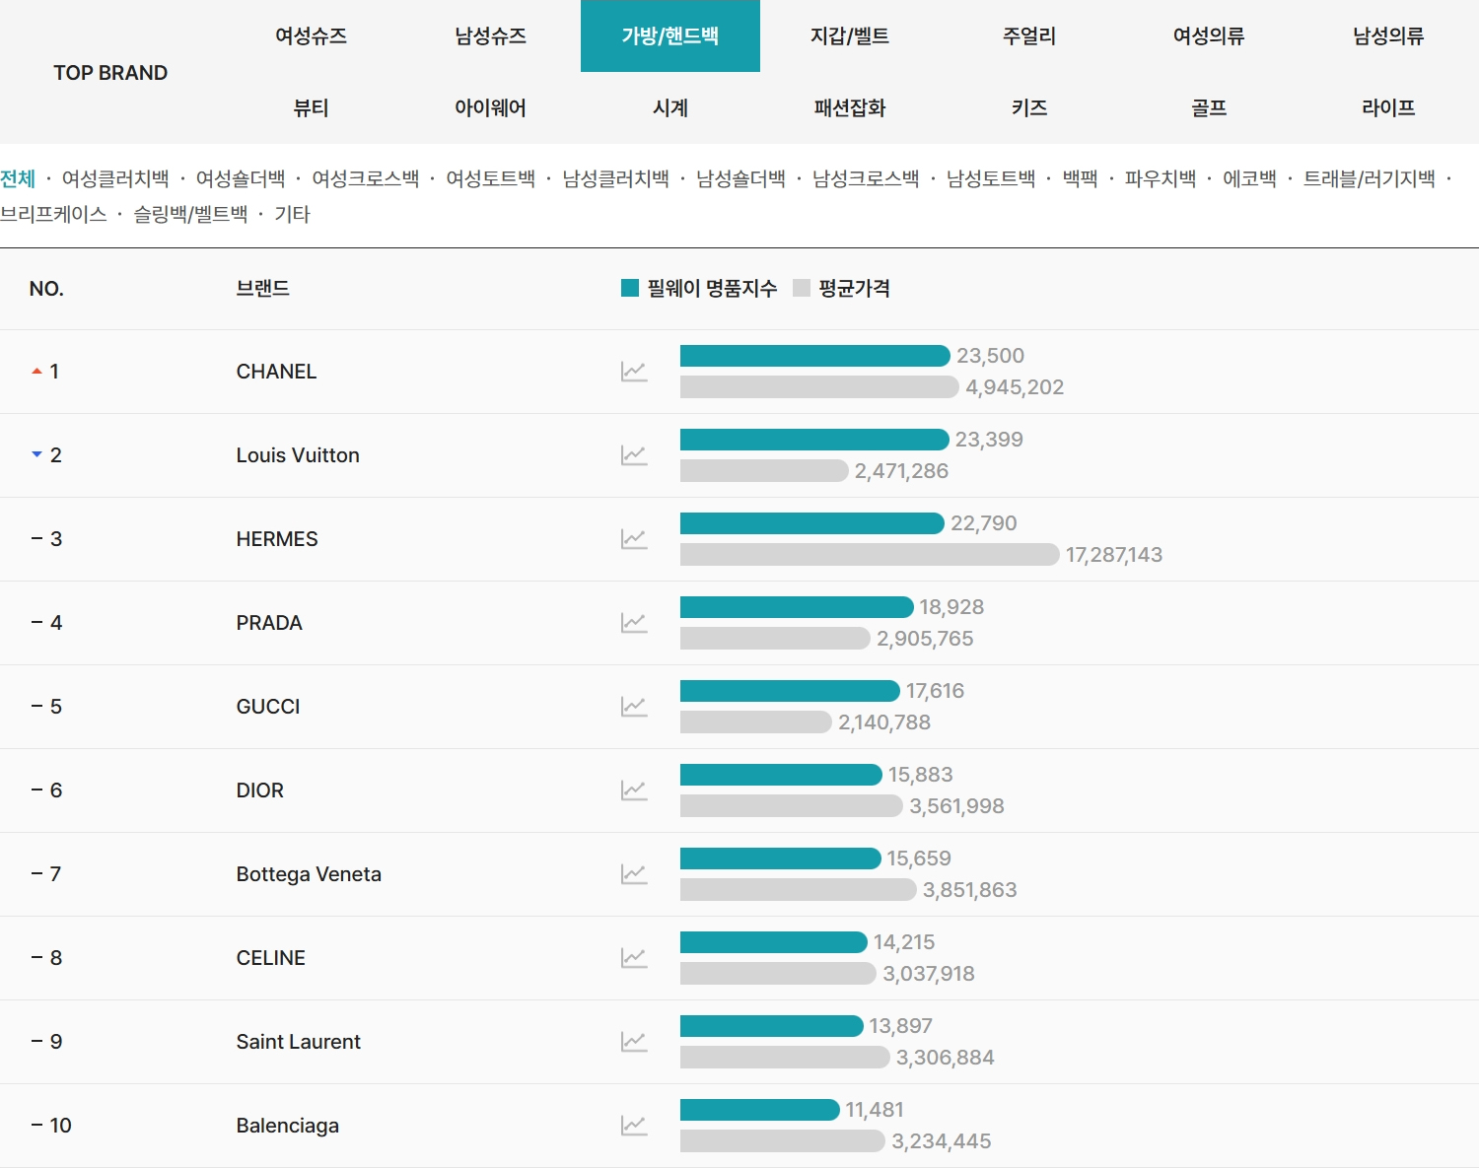This screenshot has height=1168, width=1479.
Task: Filter by 슬링백/벨트백 subcategory
Action: point(191,214)
